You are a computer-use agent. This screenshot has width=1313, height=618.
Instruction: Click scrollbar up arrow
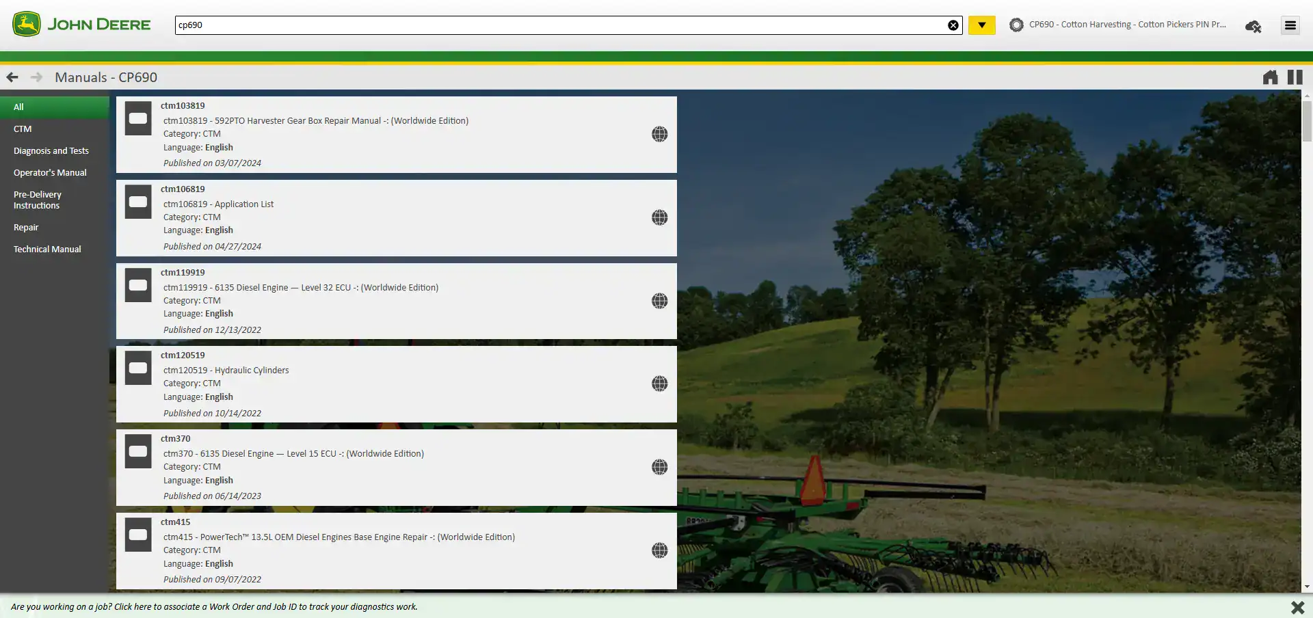(1307, 96)
